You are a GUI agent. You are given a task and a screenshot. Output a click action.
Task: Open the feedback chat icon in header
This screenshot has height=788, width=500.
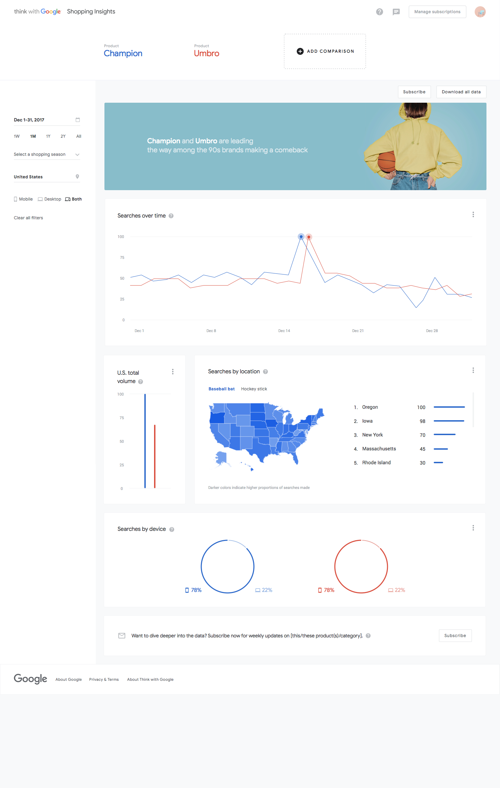coord(396,12)
